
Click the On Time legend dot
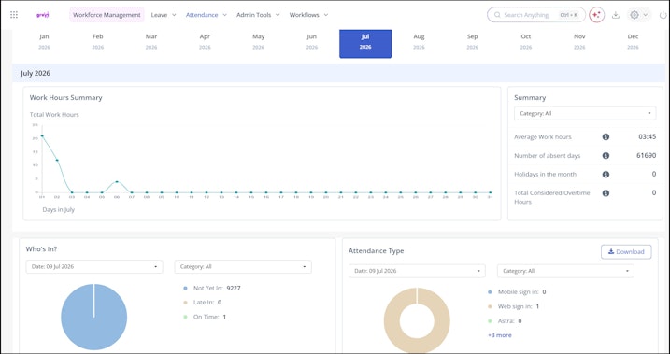tap(185, 318)
